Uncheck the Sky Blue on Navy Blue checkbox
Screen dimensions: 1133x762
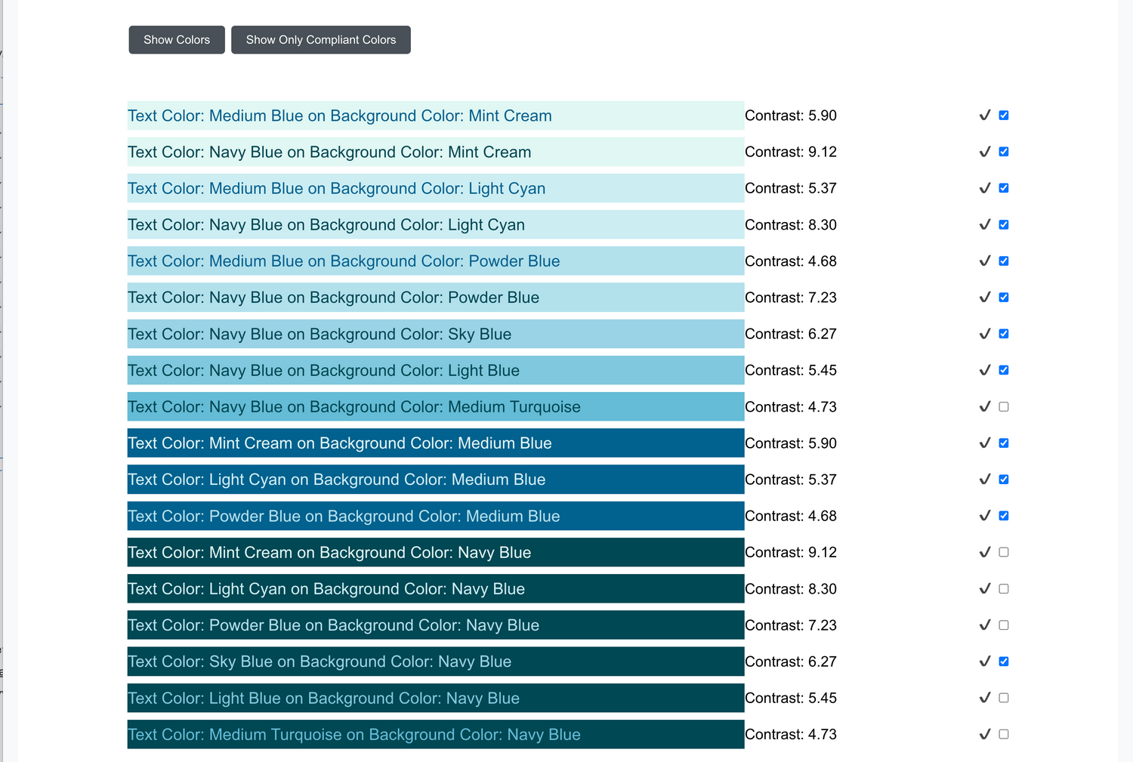[1004, 662]
